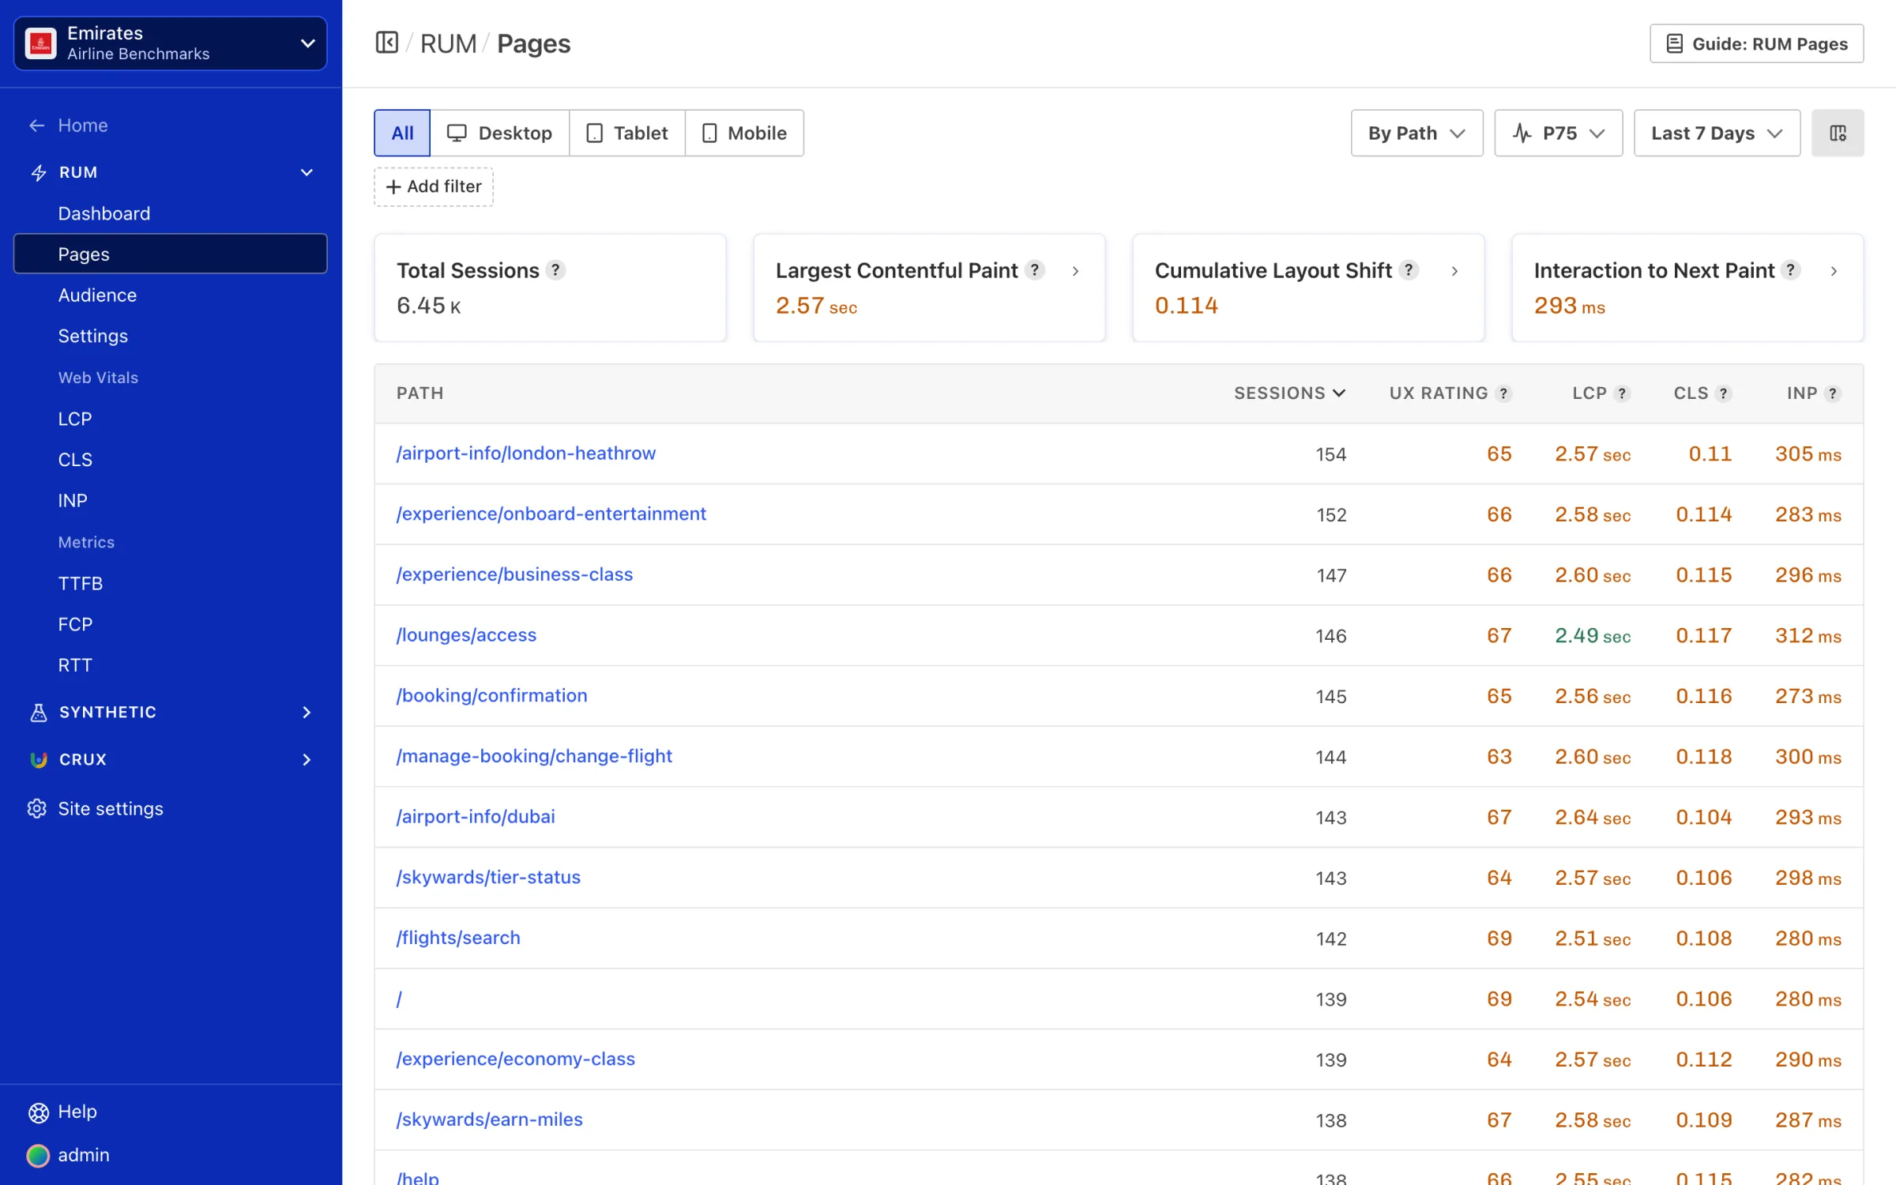Open the By Path grouping dropdown
1896x1185 pixels.
(1416, 133)
